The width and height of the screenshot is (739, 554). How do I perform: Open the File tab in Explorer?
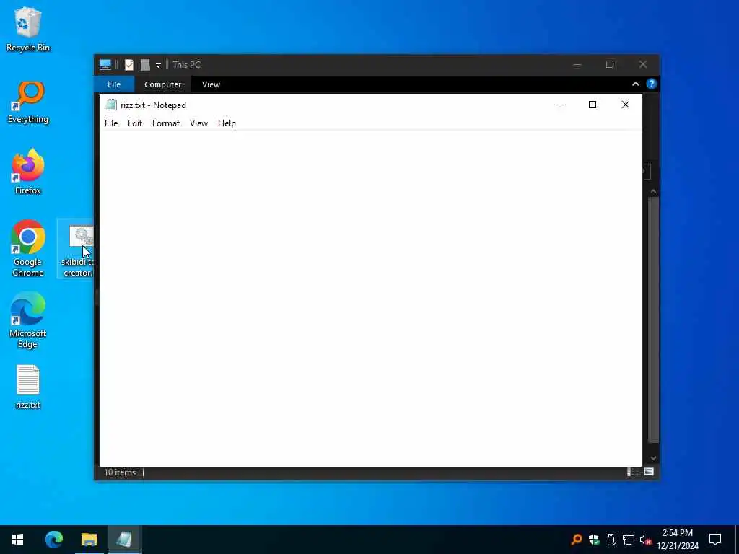(114, 84)
